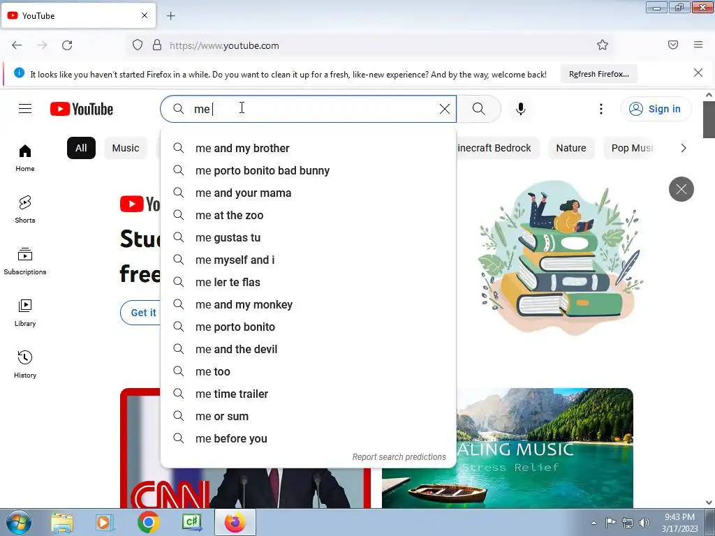715x536 pixels.
Task: Reload the page in Firefox
Action: click(67, 45)
